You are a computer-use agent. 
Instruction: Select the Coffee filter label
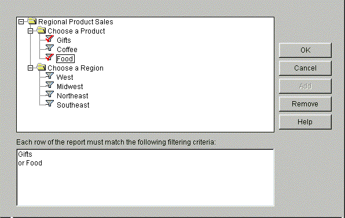pyautogui.click(x=67, y=50)
